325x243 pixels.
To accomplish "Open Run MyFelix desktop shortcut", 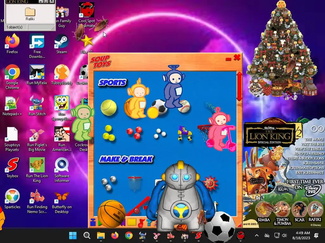I will [x=37, y=75].
